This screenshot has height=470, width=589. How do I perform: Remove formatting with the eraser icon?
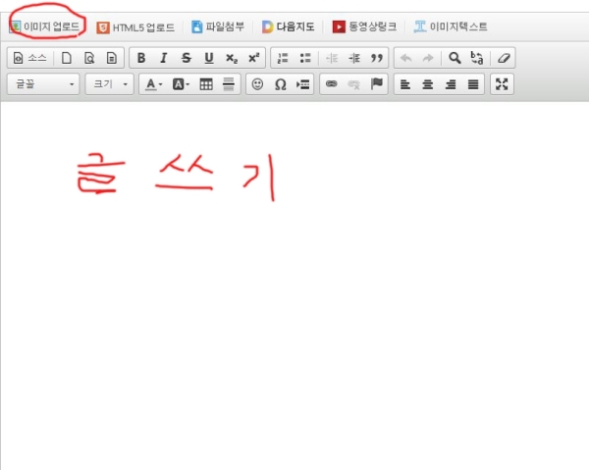click(504, 58)
